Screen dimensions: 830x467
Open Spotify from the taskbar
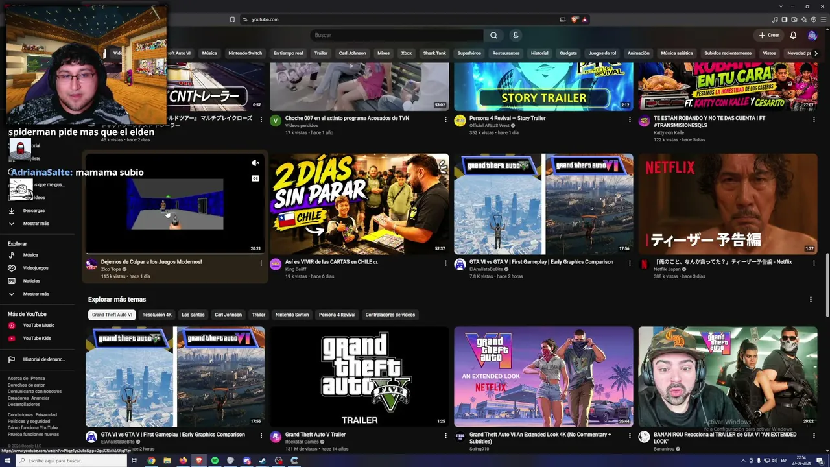click(x=215, y=461)
